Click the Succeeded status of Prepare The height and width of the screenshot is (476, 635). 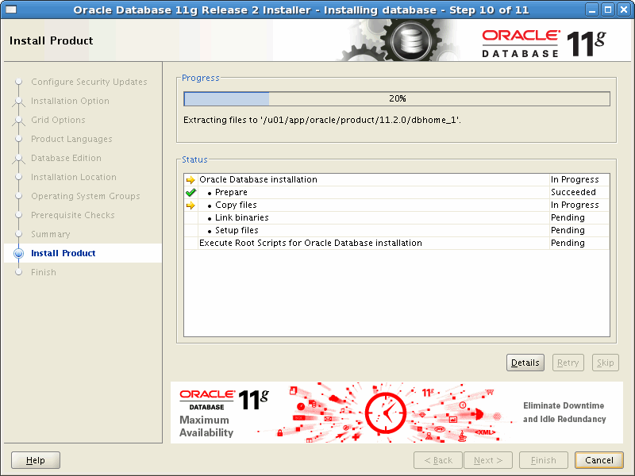point(573,192)
